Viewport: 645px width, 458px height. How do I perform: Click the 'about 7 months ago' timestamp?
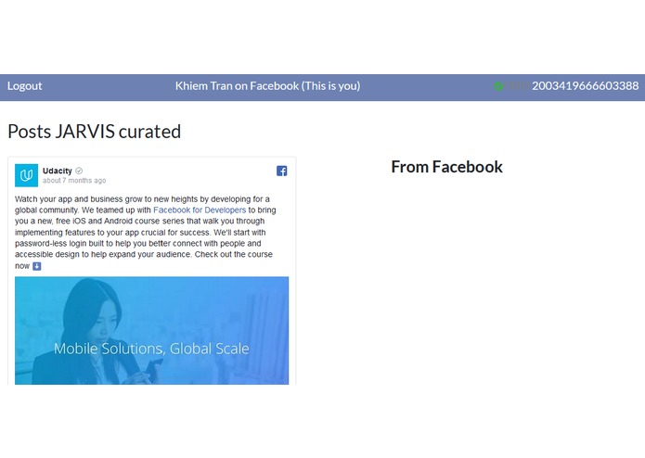(74, 180)
